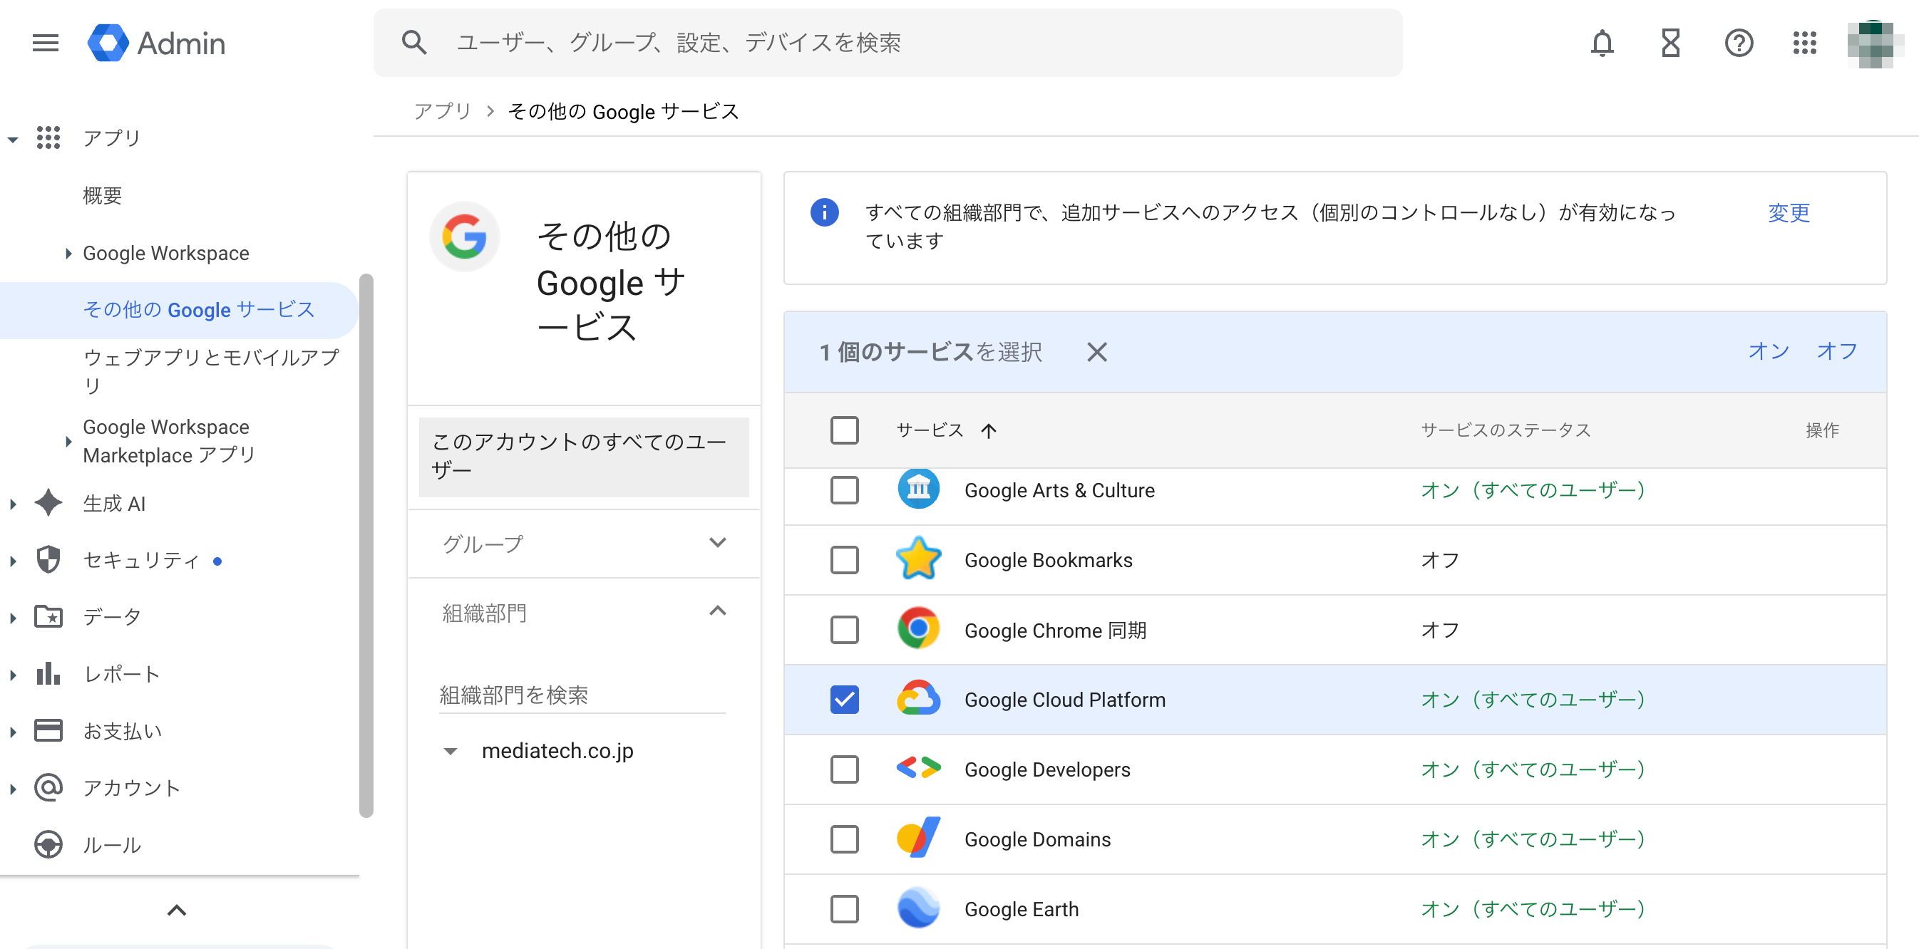The width and height of the screenshot is (1919, 949).
Task: Select 概要 in the sidebar
Action: [102, 196]
